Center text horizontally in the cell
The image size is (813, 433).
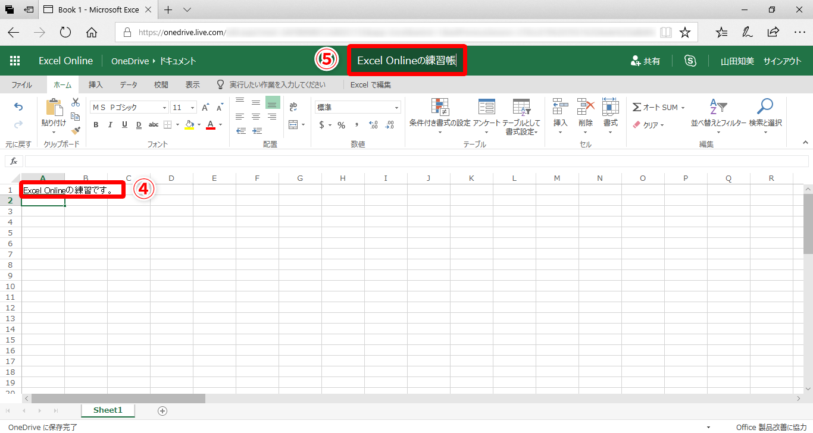click(x=256, y=117)
